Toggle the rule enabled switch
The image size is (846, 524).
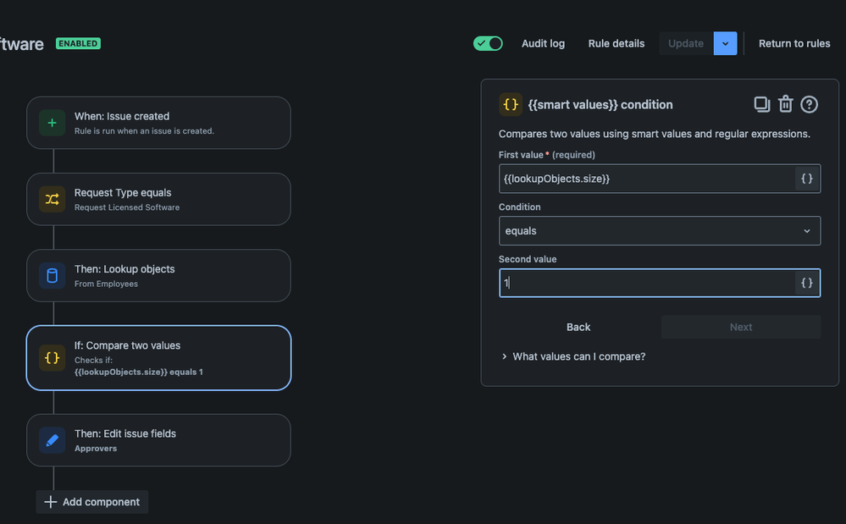tap(488, 43)
